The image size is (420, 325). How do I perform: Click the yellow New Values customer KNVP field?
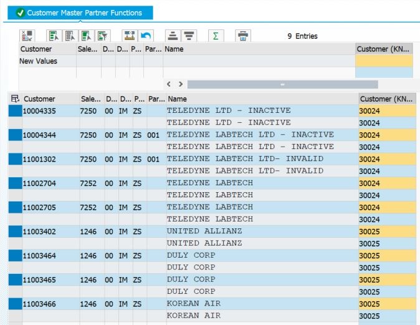click(x=384, y=61)
